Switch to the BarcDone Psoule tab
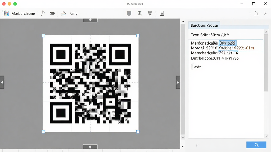 (204, 25)
